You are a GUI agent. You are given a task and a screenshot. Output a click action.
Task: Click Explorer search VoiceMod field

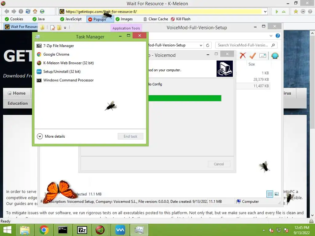click(x=246, y=45)
